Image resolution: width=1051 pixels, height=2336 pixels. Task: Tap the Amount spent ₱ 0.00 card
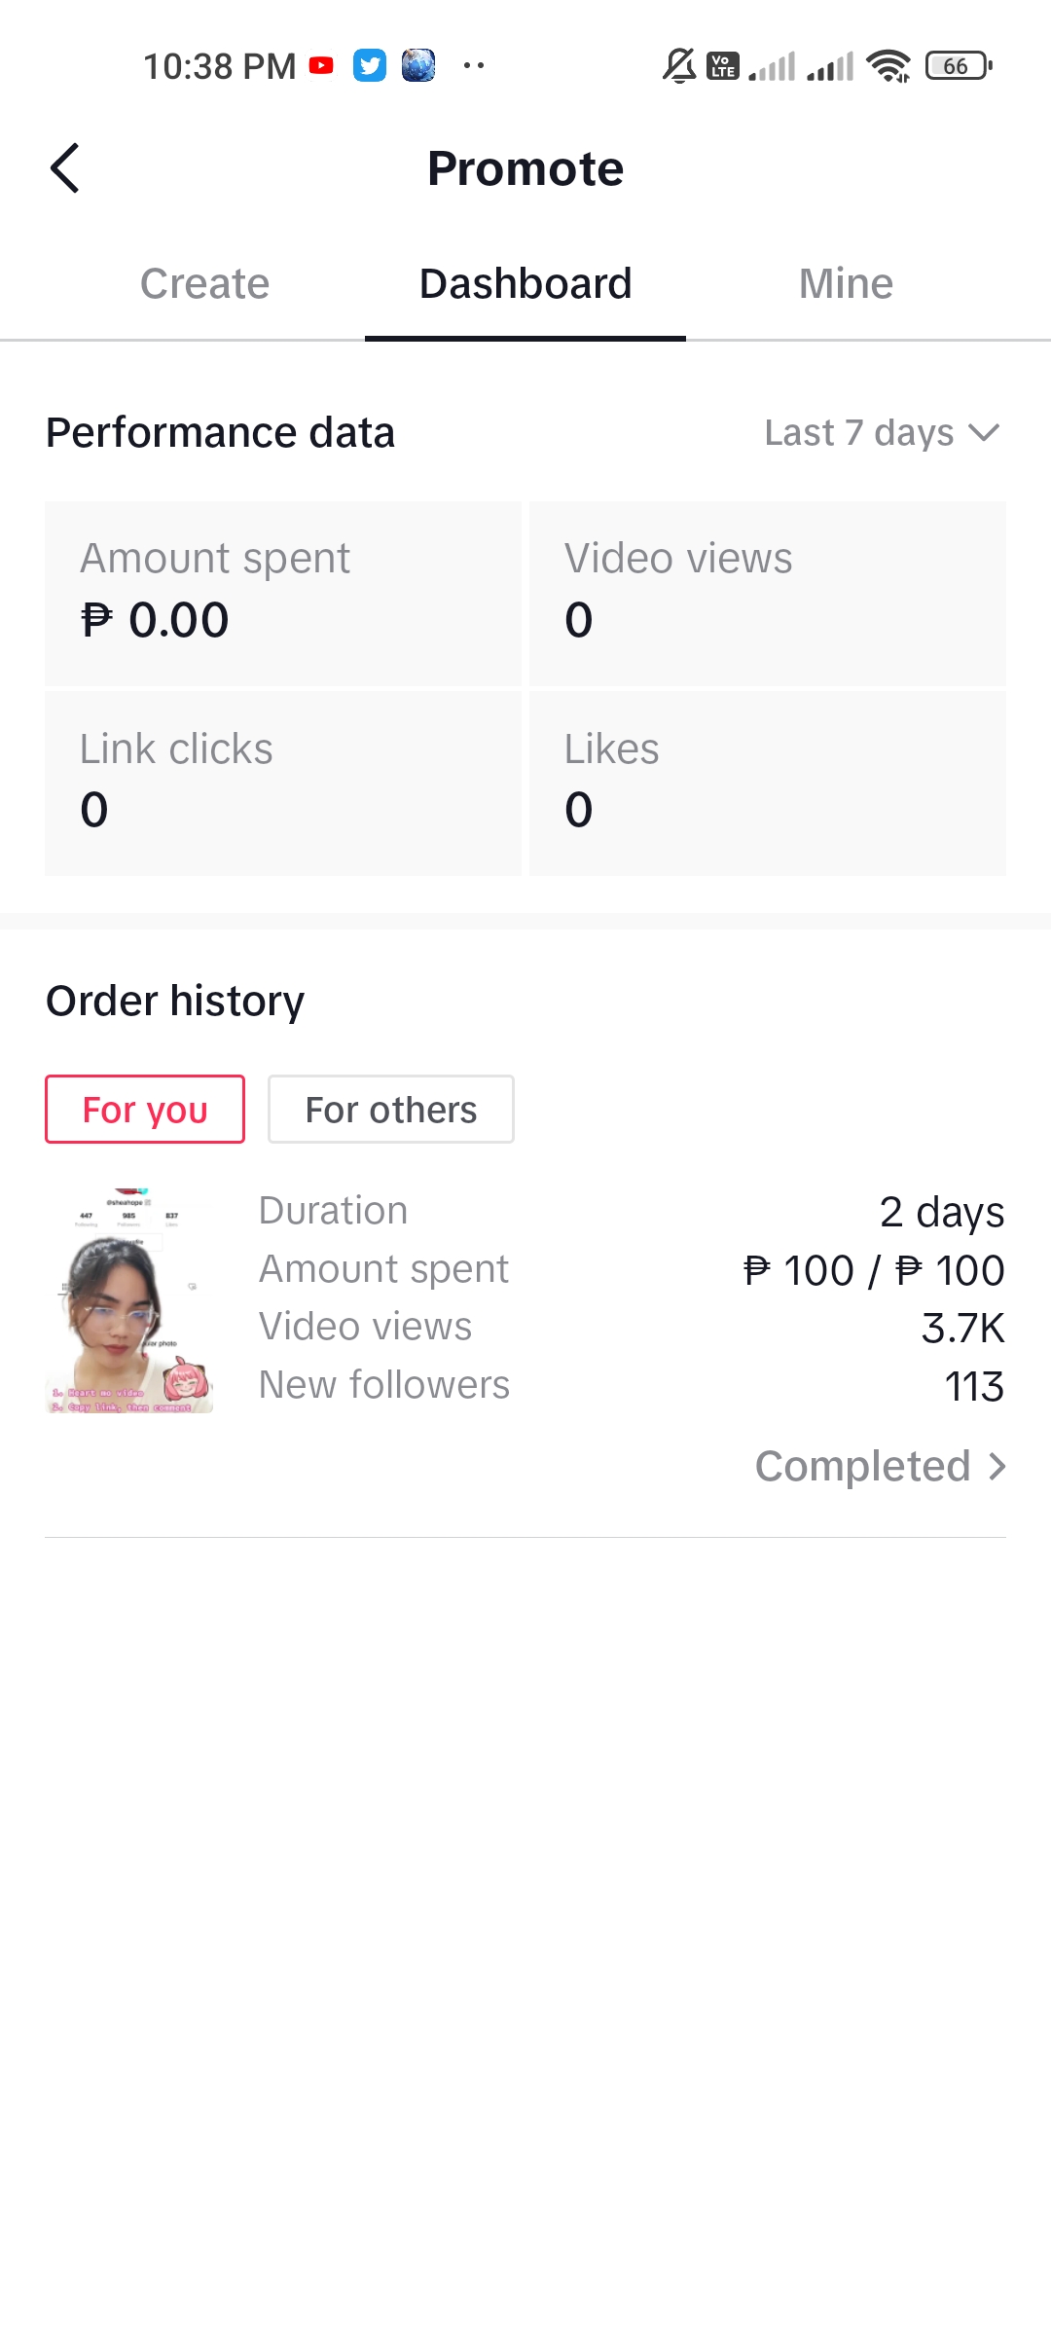click(x=283, y=594)
